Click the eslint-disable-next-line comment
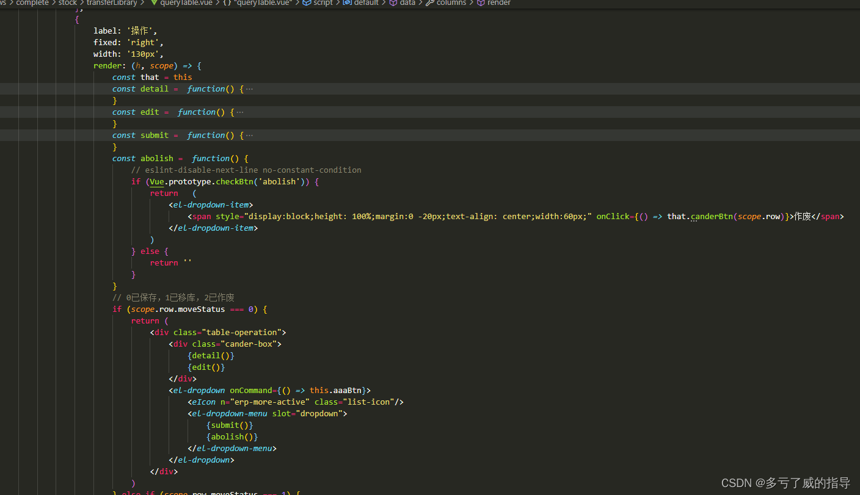The height and width of the screenshot is (495, 860). pos(246,170)
